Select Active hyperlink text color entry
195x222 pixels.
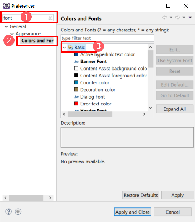[107, 54]
